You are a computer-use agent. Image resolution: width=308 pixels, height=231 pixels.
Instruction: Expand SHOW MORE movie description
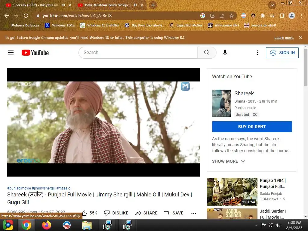click(x=228, y=161)
